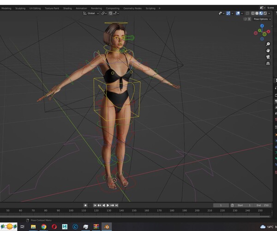The height and width of the screenshot is (231, 277).
Task: Open the pivot point dropdown
Action: (x=104, y=13)
